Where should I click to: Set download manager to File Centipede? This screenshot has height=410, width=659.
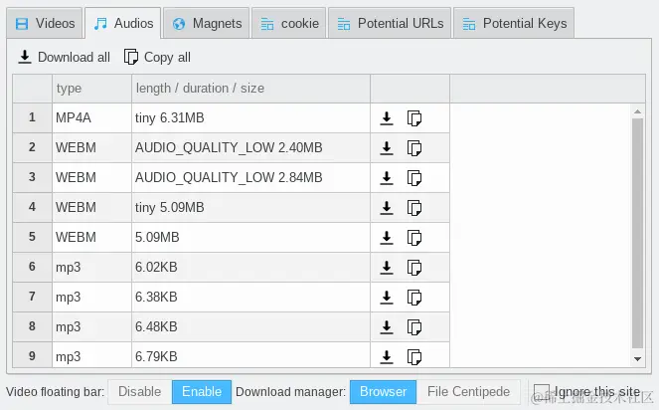pyautogui.click(x=468, y=392)
